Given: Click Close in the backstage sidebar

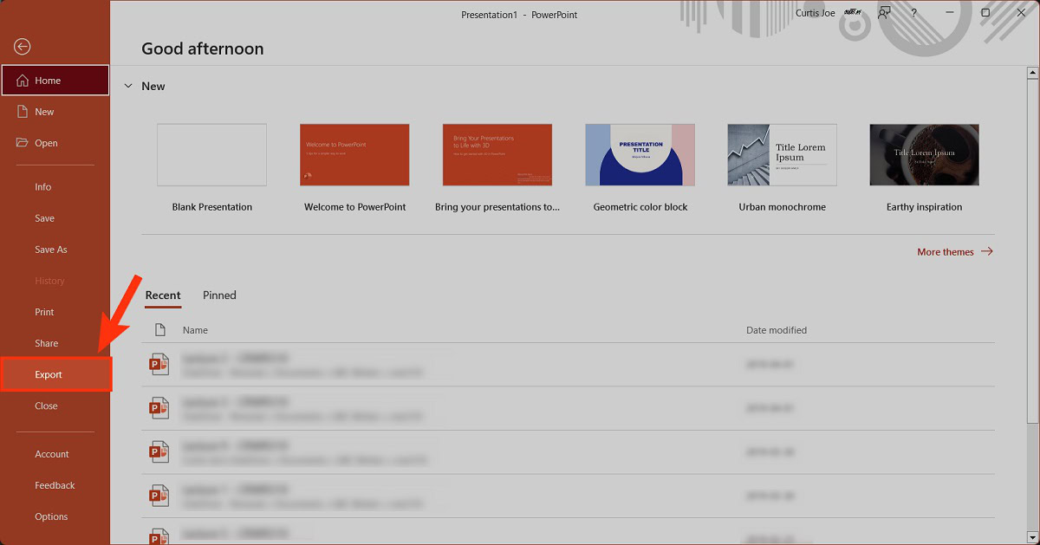Looking at the screenshot, I should pos(46,406).
